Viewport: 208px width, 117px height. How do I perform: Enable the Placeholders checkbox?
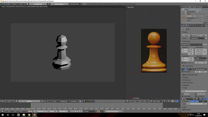tap(183, 96)
